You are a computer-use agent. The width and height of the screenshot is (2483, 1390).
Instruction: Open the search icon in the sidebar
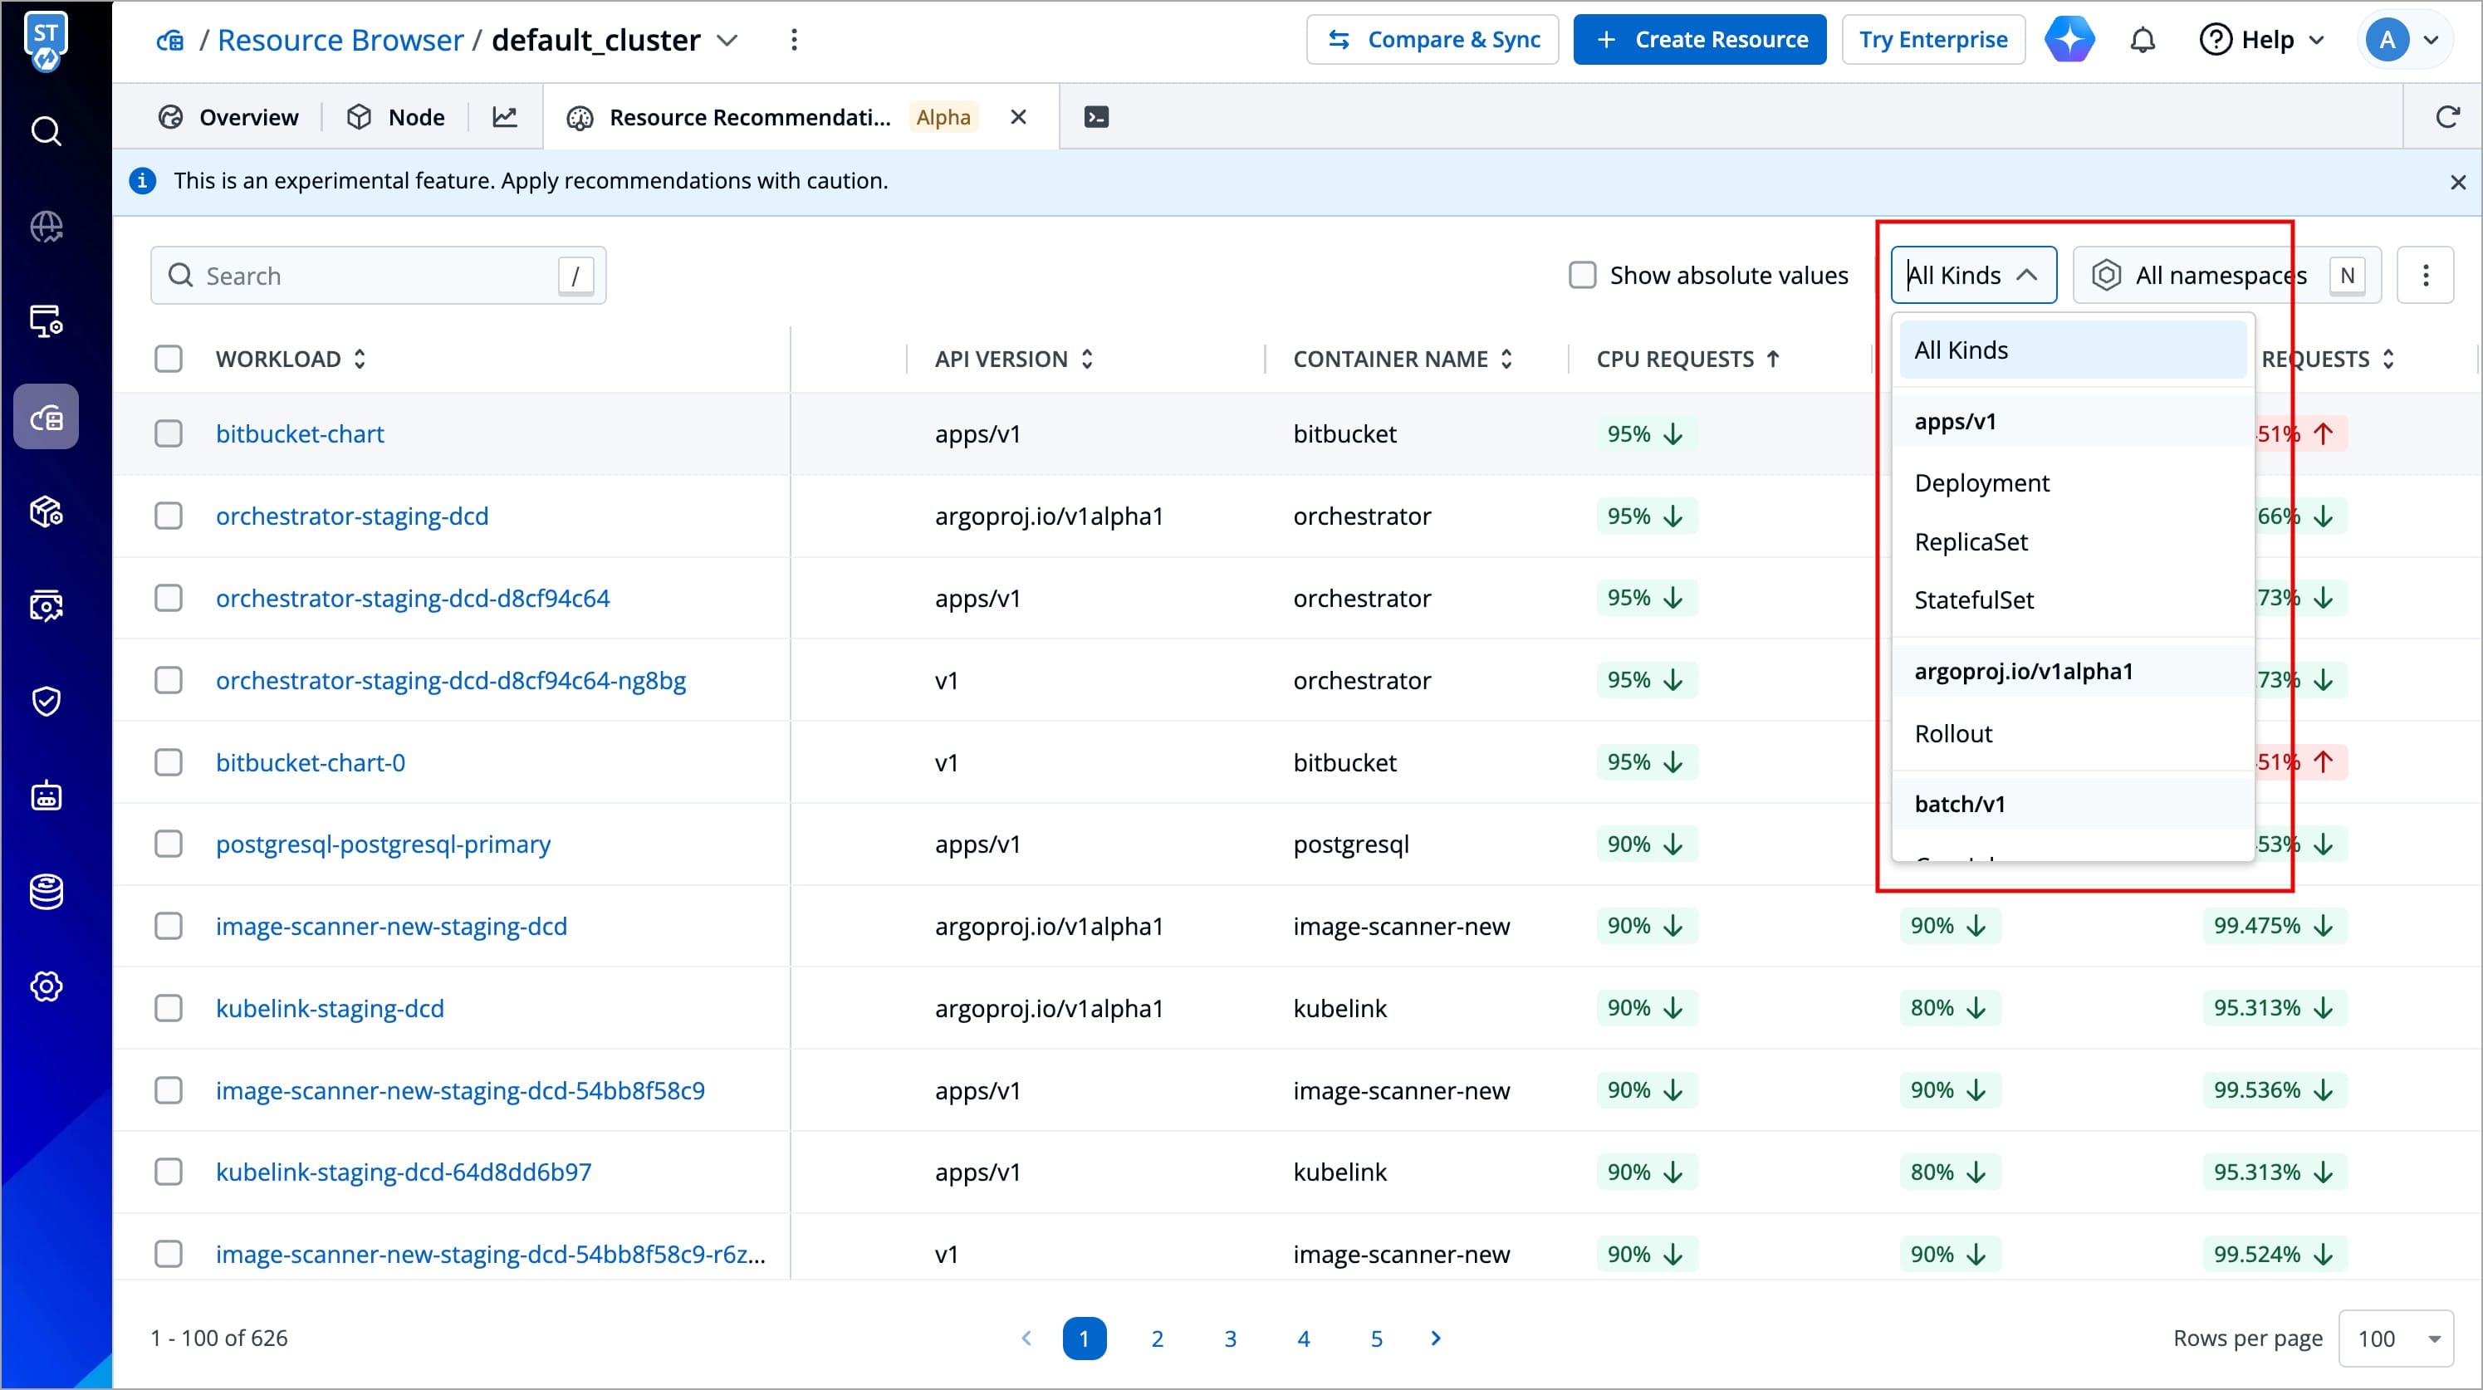47,130
